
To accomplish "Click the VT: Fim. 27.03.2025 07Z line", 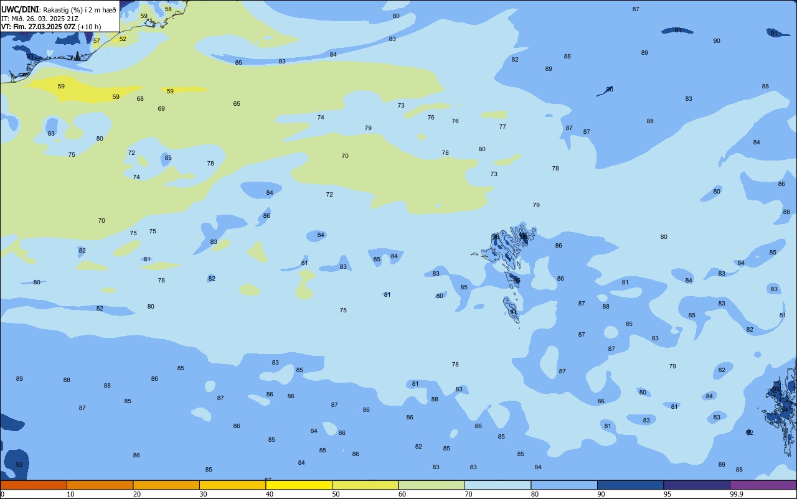I will (x=51, y=27).
